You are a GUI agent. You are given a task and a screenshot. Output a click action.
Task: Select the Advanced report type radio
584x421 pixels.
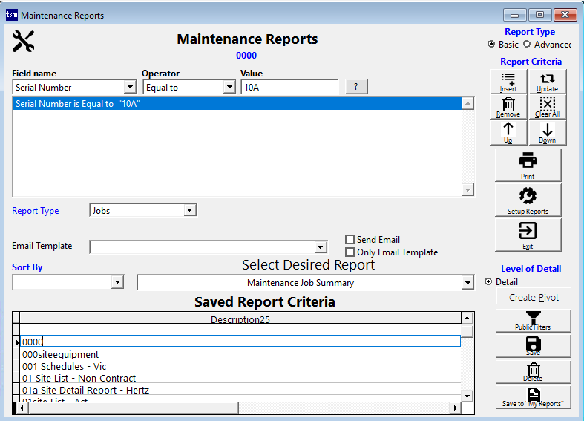[528, 45]
